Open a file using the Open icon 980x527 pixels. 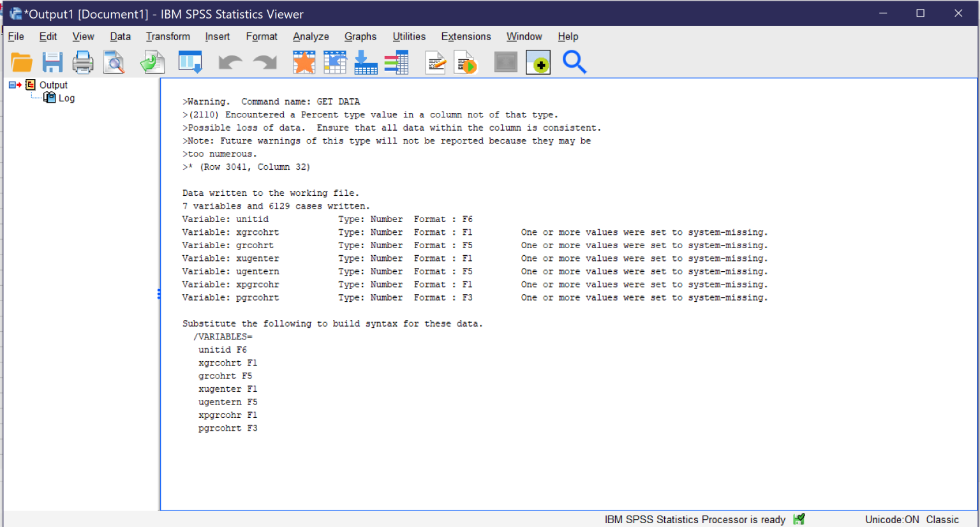22,62
